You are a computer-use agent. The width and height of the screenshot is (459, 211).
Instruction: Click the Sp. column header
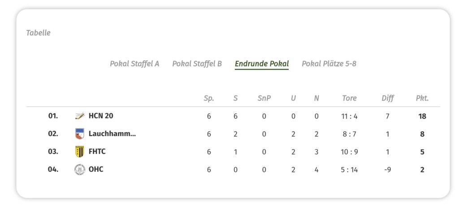[x=209, y=98]
